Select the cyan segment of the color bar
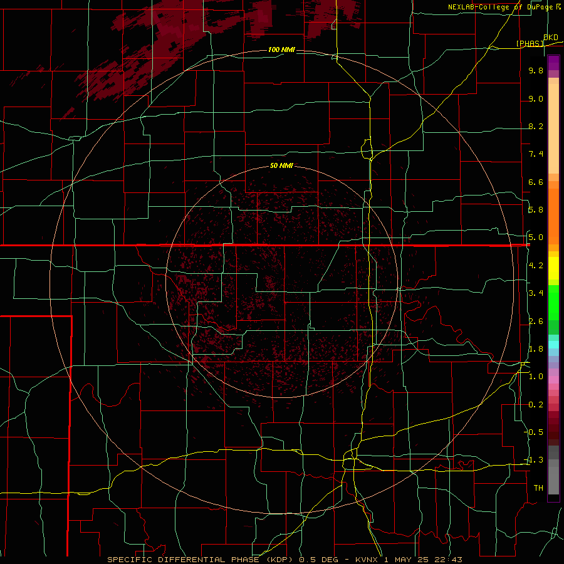This screenshot has height=564, width=564. click(553, 345)
